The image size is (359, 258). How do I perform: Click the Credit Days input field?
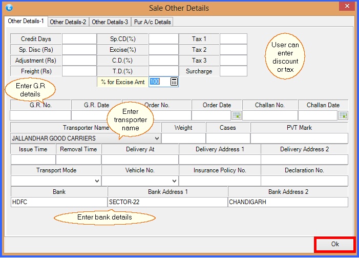point(79,39)
